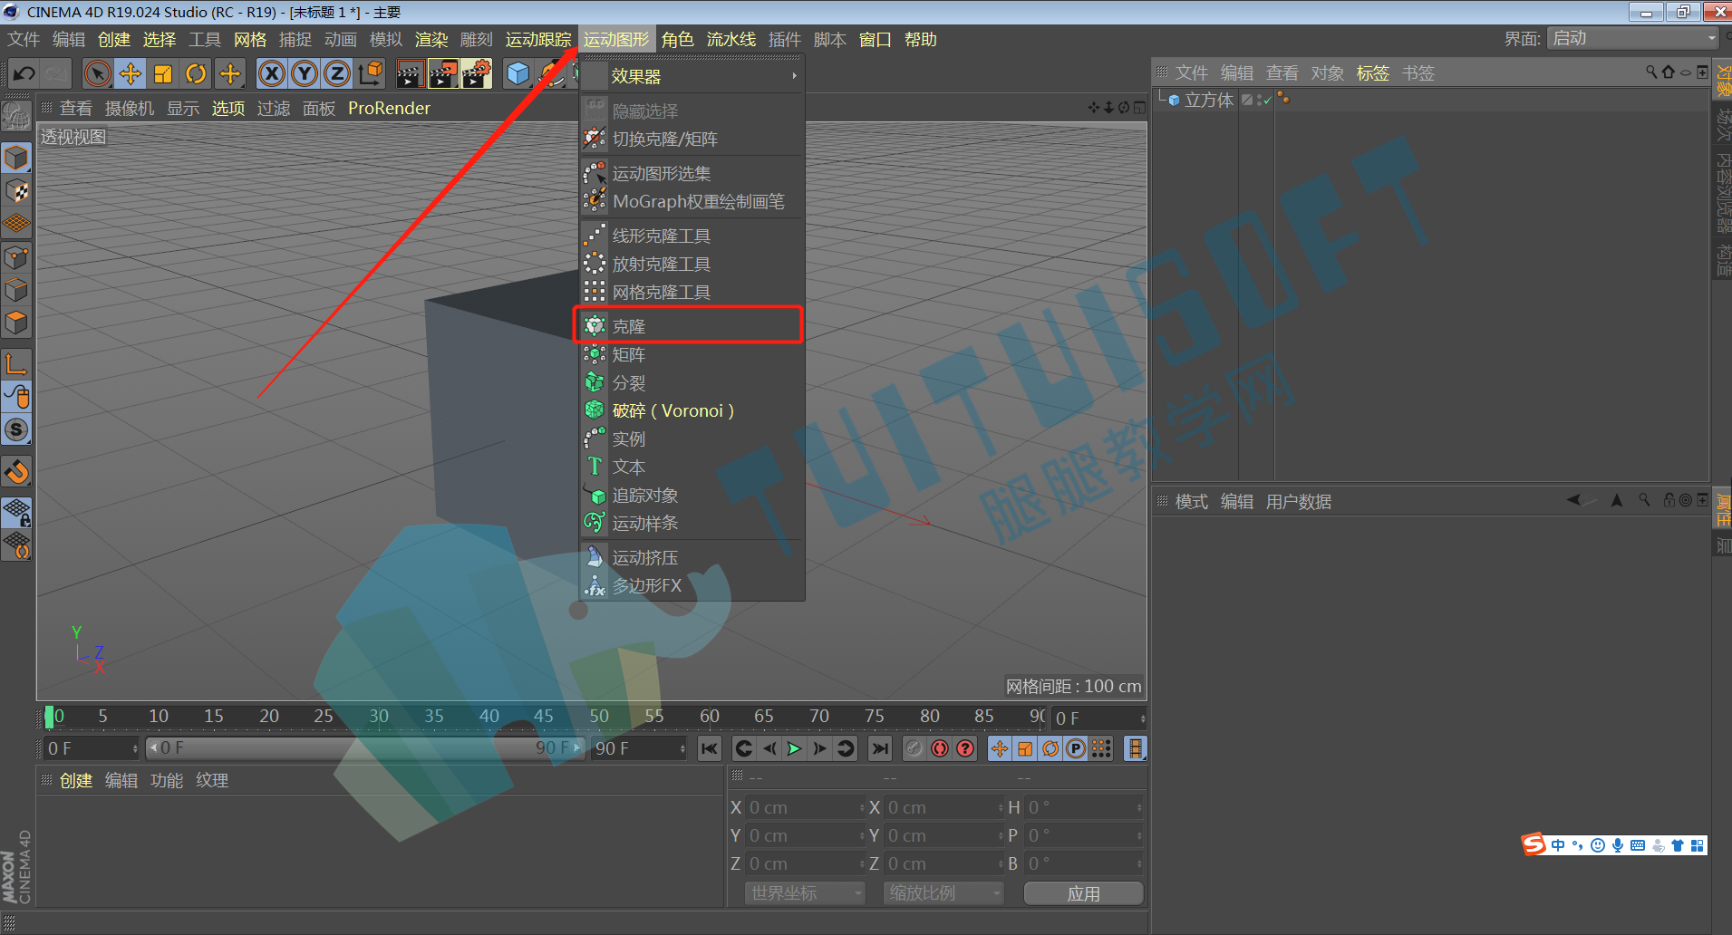This screenshot has width=1732, height=935.
Task: Add a Cube primitive from toolbar
Action: point(518,73)
